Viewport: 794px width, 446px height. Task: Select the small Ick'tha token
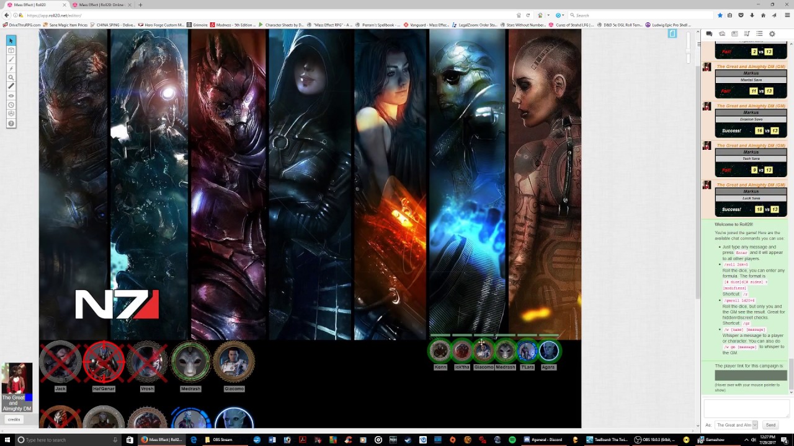click(462, 351)
